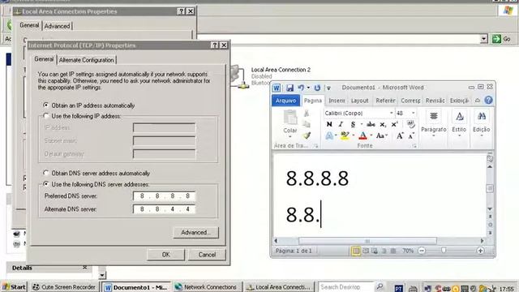Select Print Layout view in Word status bar

click(356, 251)
